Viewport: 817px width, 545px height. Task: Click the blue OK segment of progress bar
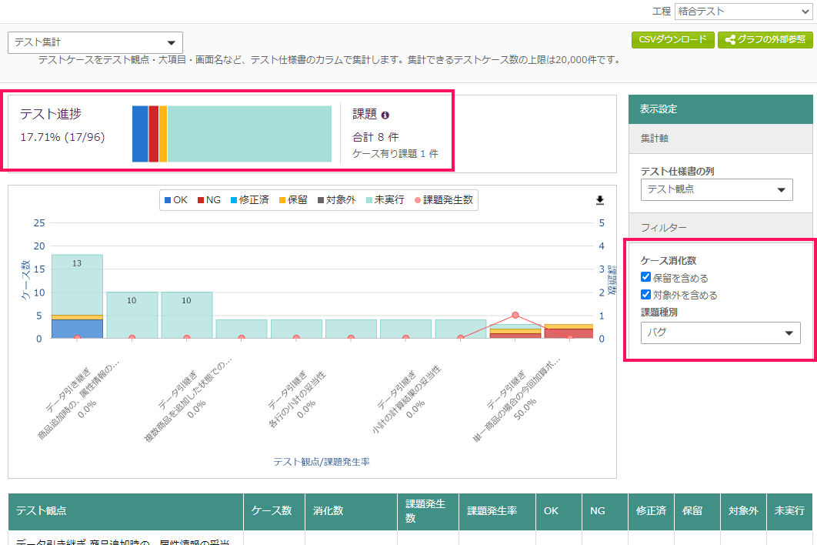point(140,134)
